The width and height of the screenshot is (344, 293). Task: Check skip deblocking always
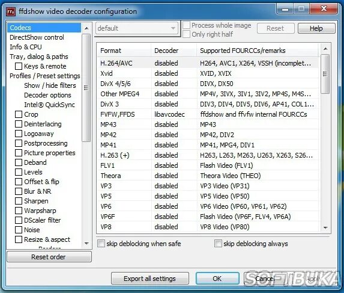click(x=218, y=244)
